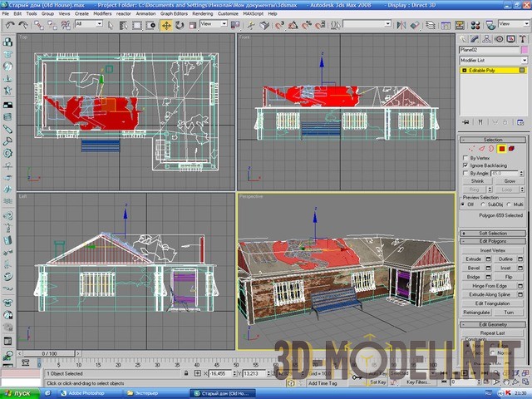Click the Undo icon in main toolbar
The height and width of the screenshot is (399, 532).
tap(8, 25)
